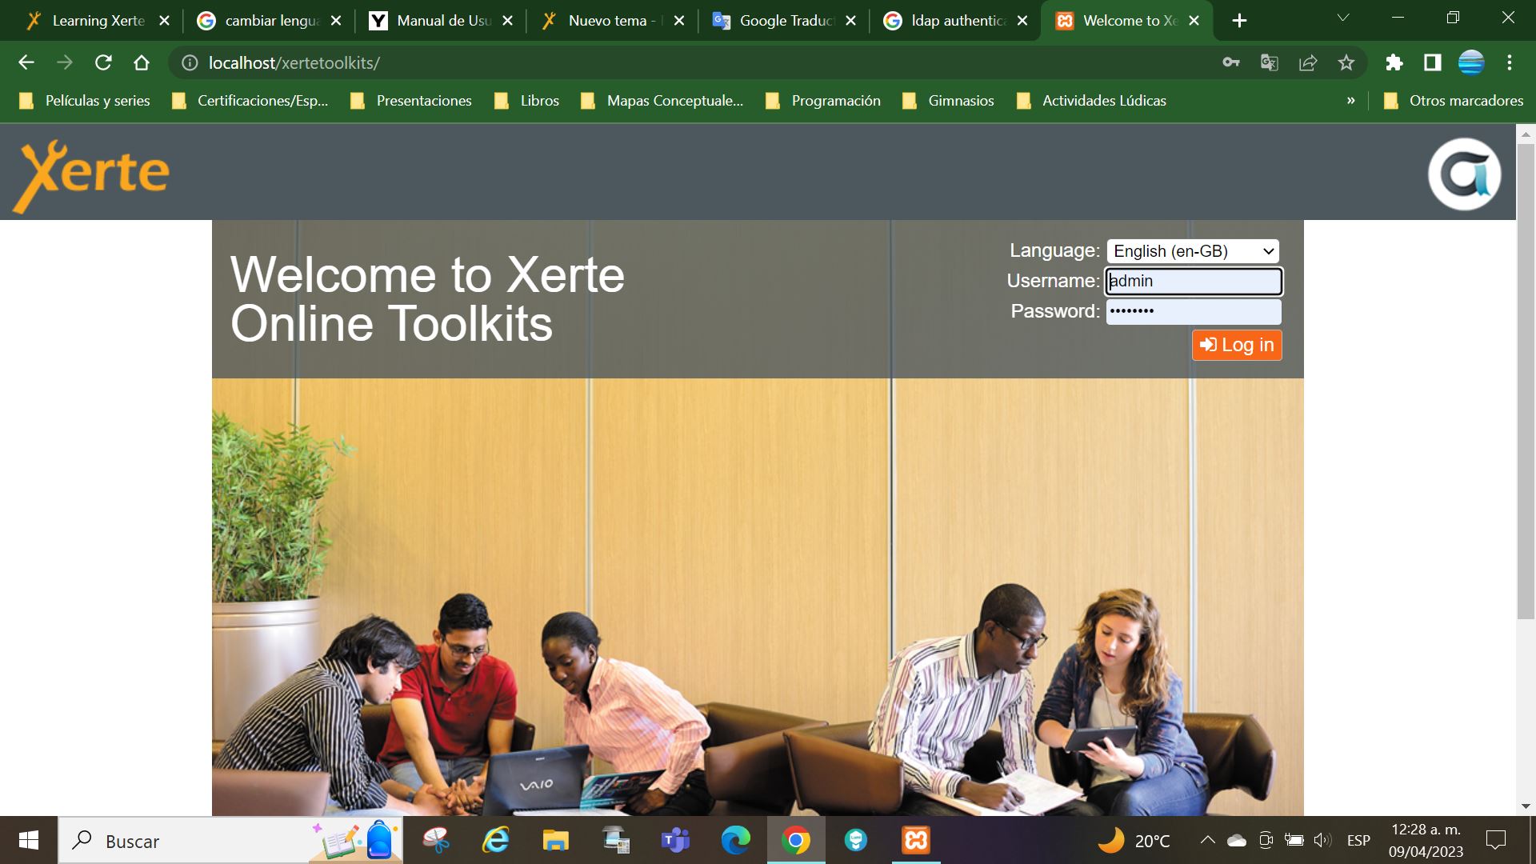Switch to the Google Traductor tab
The width and height of the screenshot is (1536, 864).
[785, 21]
